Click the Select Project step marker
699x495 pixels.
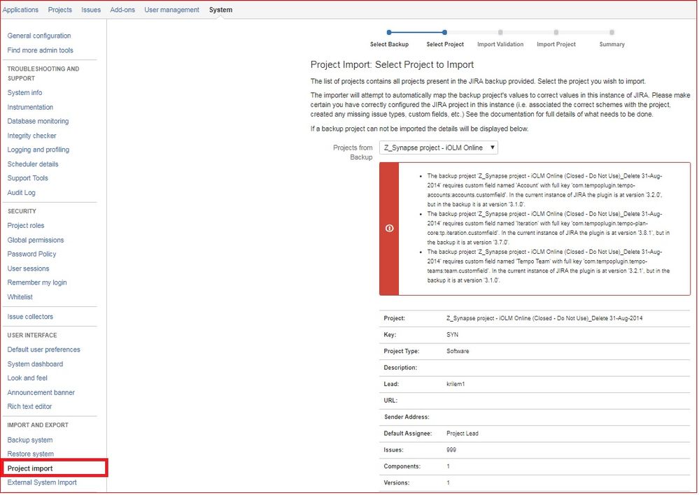pyautogui.click(x=444, y=32)
